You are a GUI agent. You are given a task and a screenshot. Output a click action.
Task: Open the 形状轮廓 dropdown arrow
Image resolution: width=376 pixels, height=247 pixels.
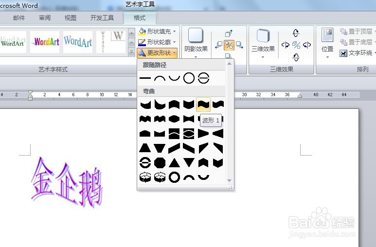pyautogui.click(x=174, y=42)
